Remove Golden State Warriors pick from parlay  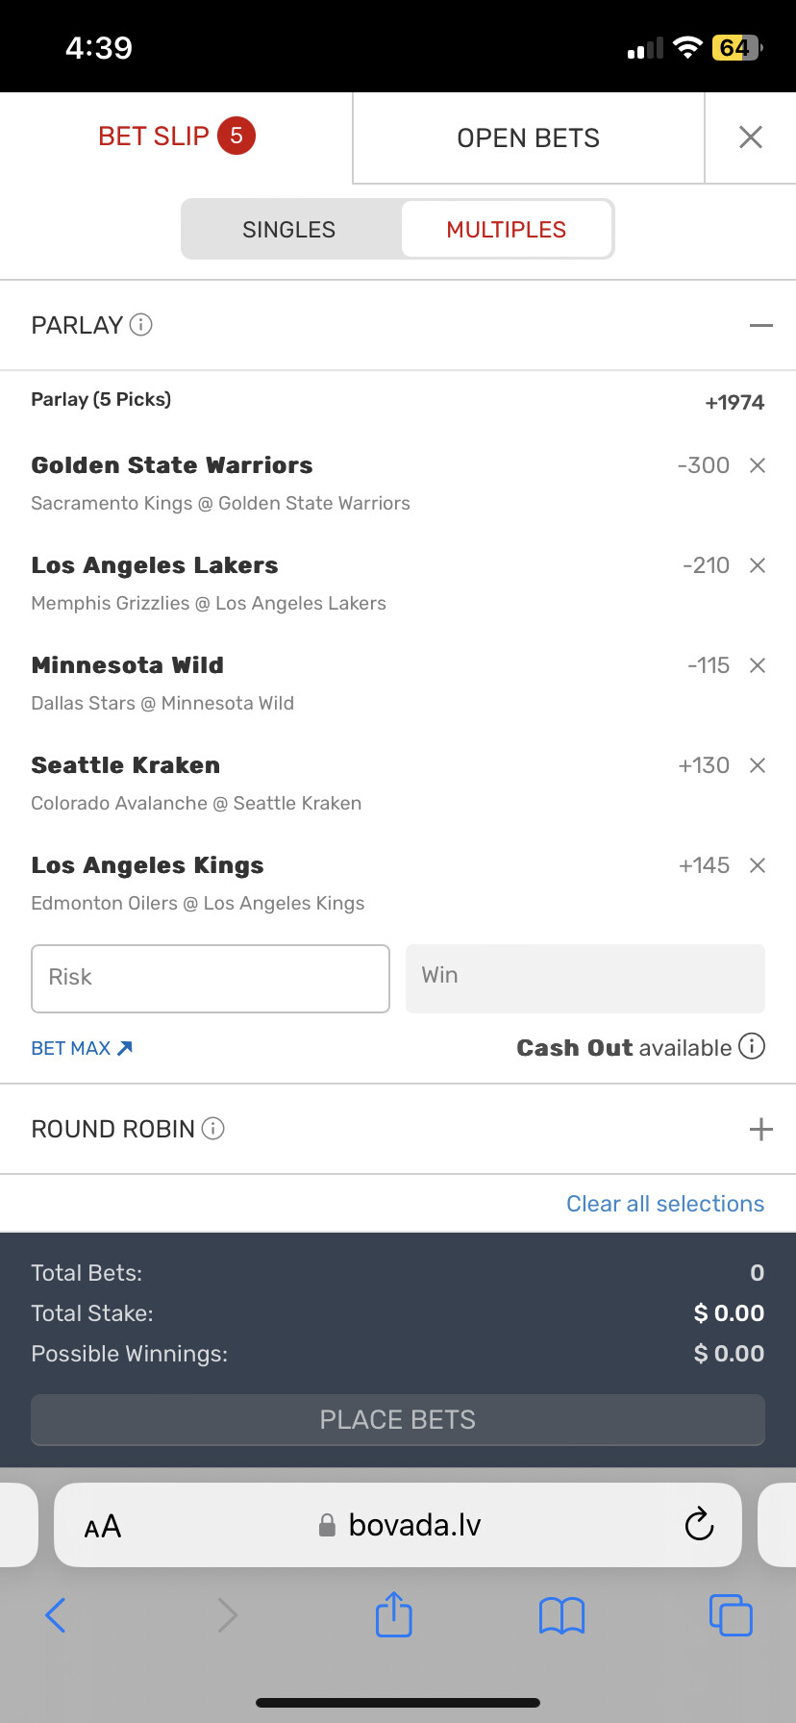758,465
